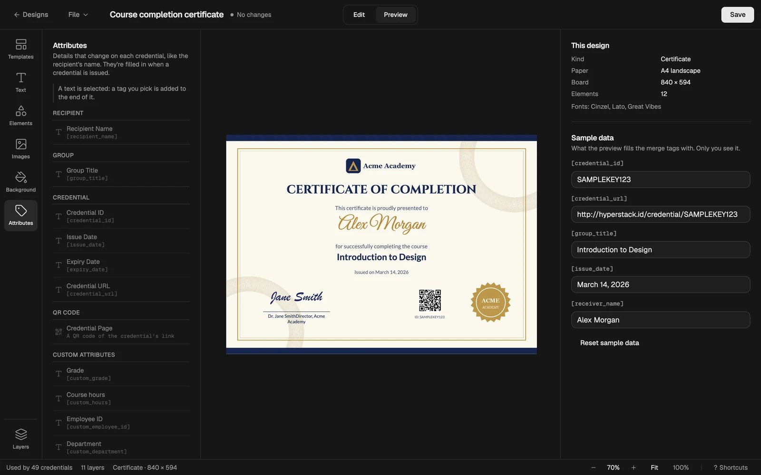The image size is (761, 475).
Task: Click the 70% zoom level value
Action: click(613, 468)
